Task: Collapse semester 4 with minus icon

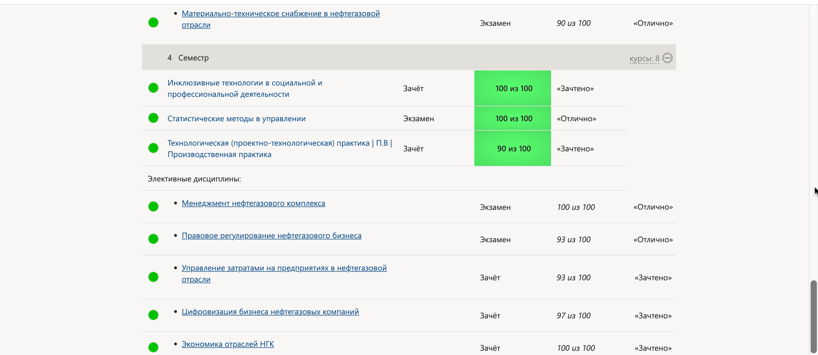Action: click(x=667, y=58)
